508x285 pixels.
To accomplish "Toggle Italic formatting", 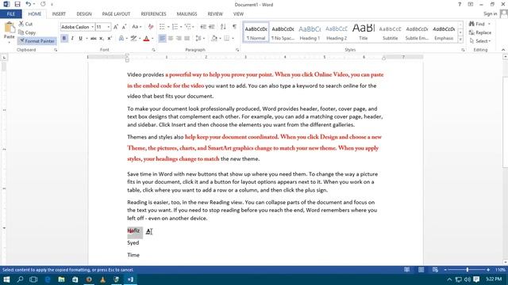I will [x=72, y=39].
